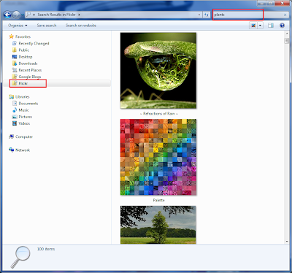Screen dimensions: 292x273
Task: Click the Recently Changed folder icon
Action: (15, 43)
